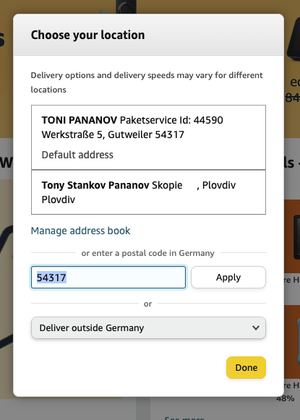The height and width of the screenshot is (420, 300).
Task: Confirm location with the Done button
Action: coord(246,367)
